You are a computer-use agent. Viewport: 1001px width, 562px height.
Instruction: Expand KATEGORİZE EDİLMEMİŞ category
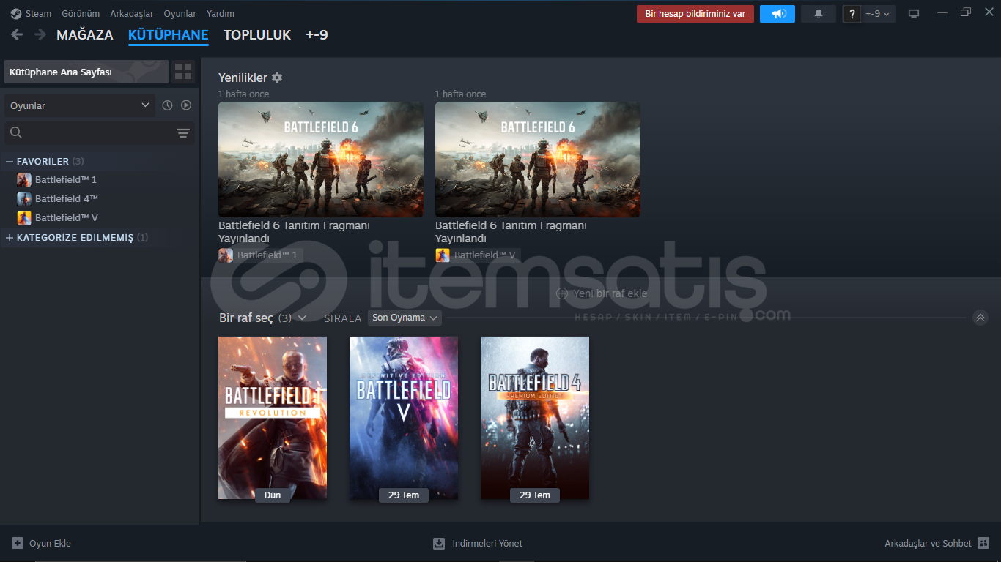click(10, 237)
